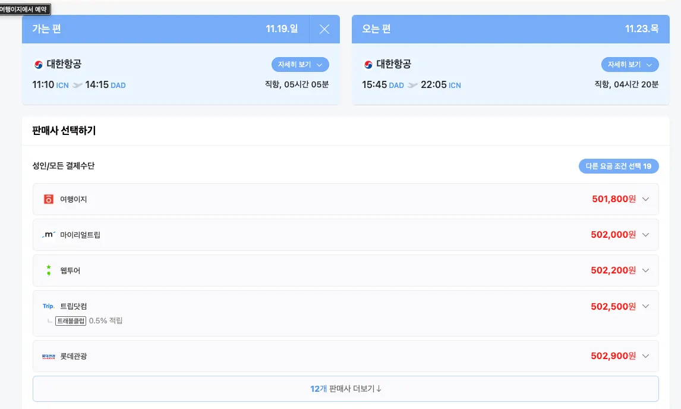This screenshot has width=681, height=409.
Task: Click the Korean Air logo in the departing flight card
Action: 38,65
